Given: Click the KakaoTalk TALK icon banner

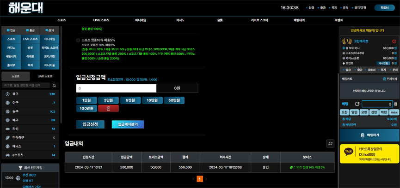Looking at the screenshot, I should point(349,151).
